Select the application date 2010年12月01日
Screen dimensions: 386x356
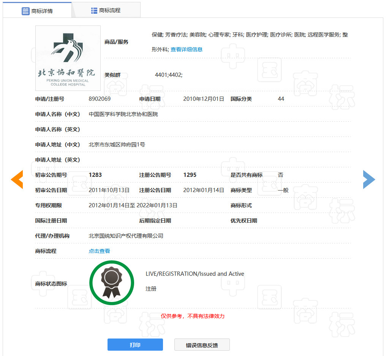[x=204, y=99]
